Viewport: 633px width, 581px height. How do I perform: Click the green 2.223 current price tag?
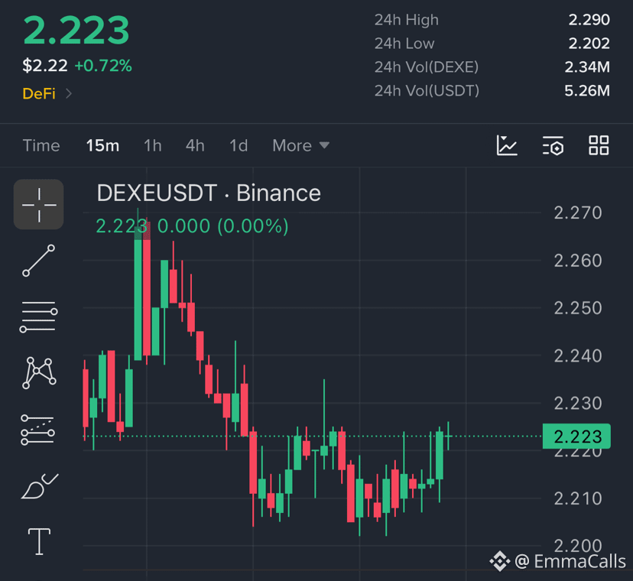click(576, 437)
